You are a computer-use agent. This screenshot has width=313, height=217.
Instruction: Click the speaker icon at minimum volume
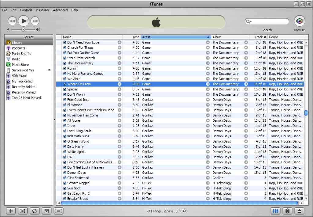(x=9, y=29)
